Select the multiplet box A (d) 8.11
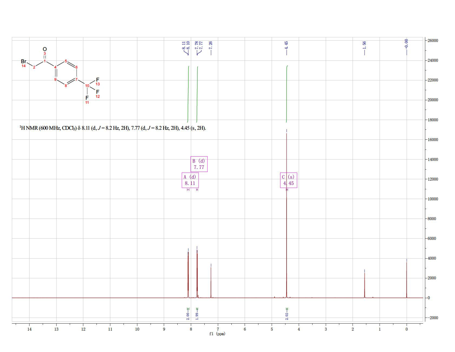This screenshot has width=455, height=352. [x=190, y=180]
